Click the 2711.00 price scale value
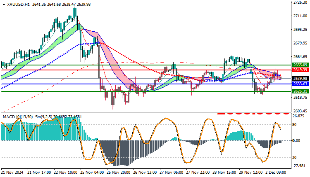Viewport: 310px width, 177px height. point(300,16)
